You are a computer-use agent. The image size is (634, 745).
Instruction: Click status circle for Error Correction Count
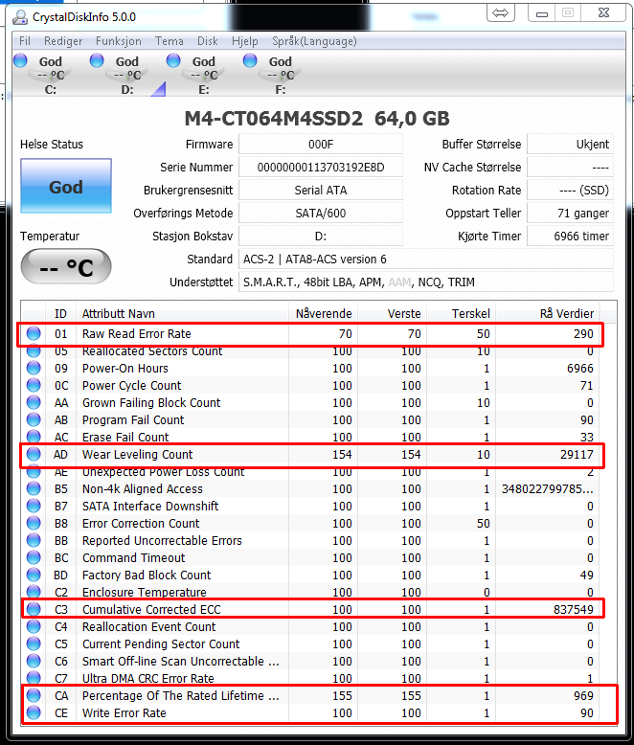[x=34, y=523]
